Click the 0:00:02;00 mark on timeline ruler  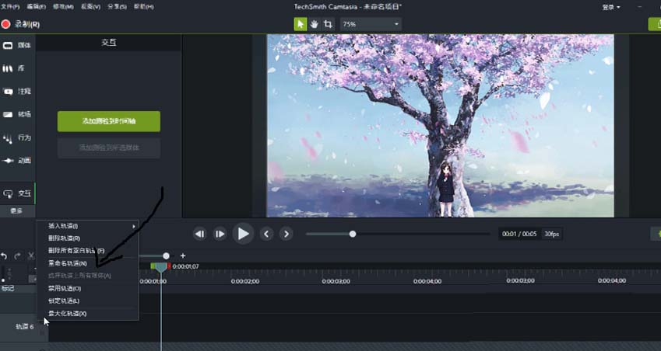[x=245, y=281]
